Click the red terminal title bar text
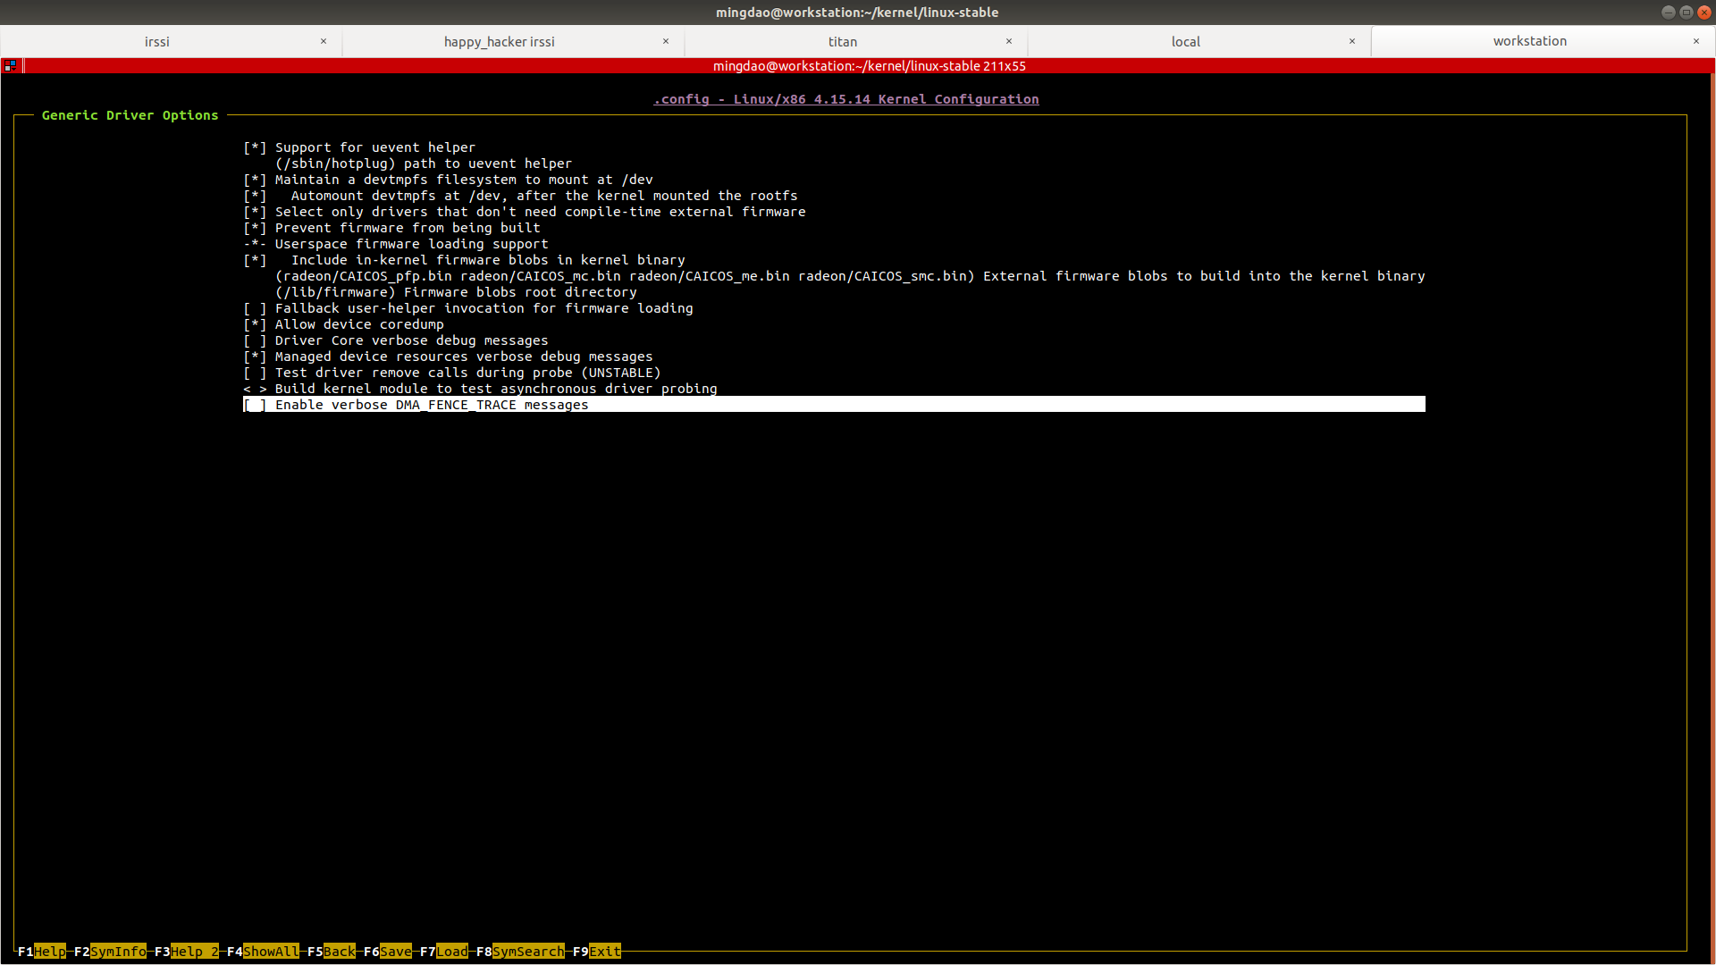This screenshot has width=1716, height=965. 870,66
